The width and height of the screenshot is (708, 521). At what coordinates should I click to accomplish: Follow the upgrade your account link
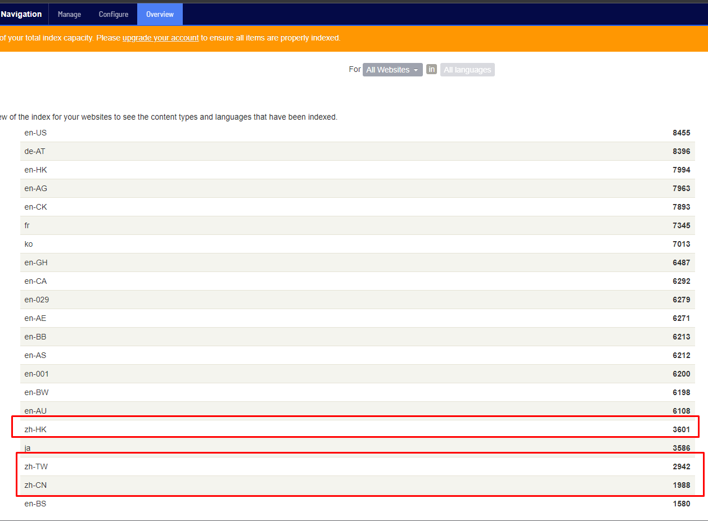160,38
